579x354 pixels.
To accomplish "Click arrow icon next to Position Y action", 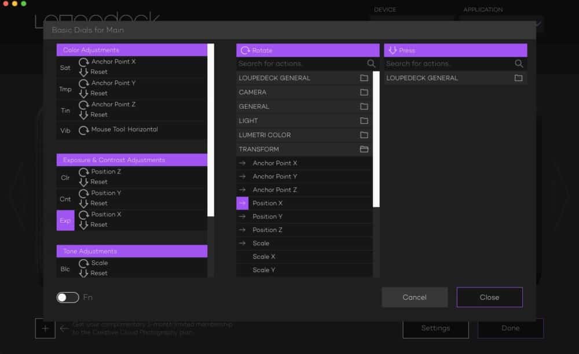I will [x=242, y=216].
